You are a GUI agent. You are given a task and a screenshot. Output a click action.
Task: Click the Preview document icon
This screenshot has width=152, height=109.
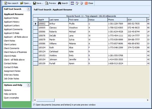(x=47, y=3)
